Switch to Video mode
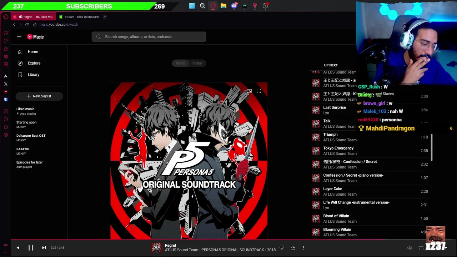The width and height of the screenshot is (457, 257). pyautogui.click(x=197, y=63)
